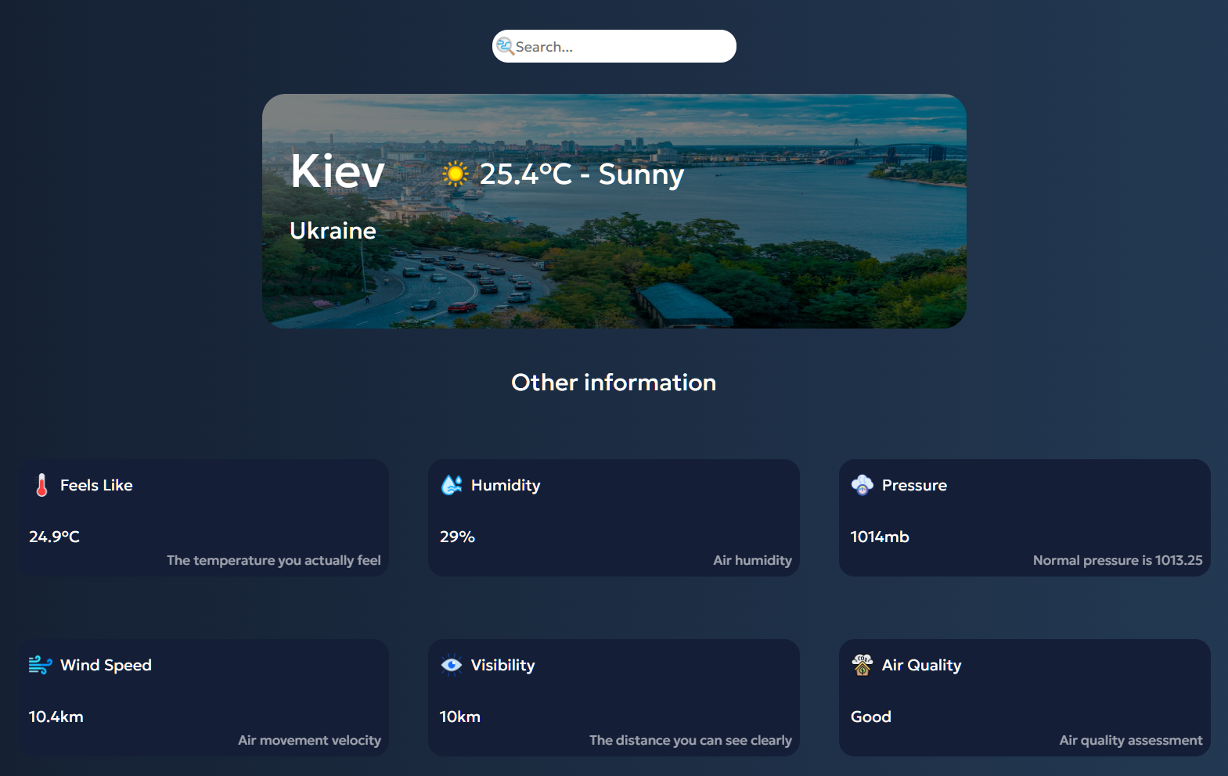1228x776 pixels.
Task: Click the Wind Speed title
Action: pos(106,665)
